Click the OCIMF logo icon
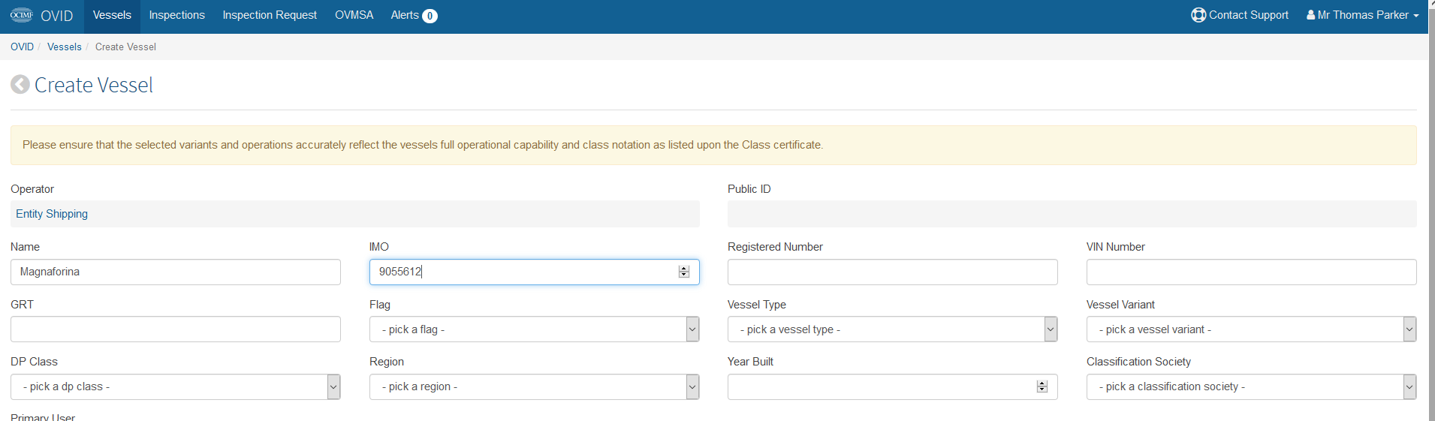The height and width of the screenshot is (421, 1435). pos(22,15)
